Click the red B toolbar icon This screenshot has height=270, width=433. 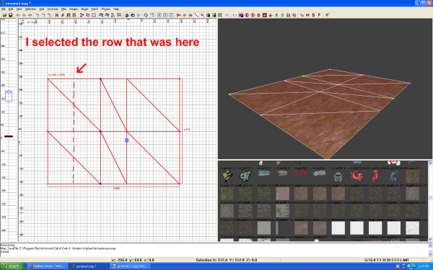pos(313,15)
